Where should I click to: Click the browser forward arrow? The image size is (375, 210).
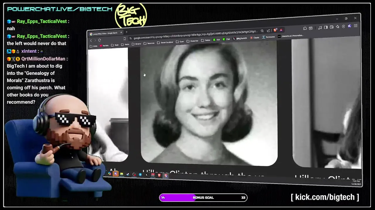(95, 40)
